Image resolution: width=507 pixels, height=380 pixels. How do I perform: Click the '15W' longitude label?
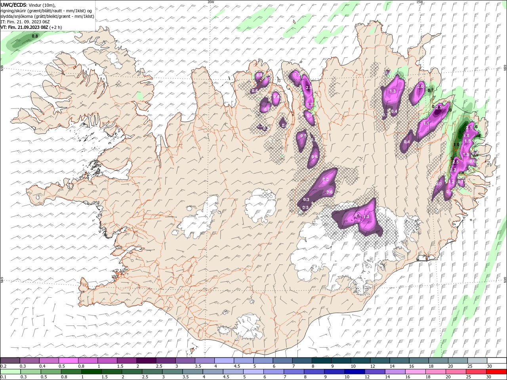tap(419, 2)
